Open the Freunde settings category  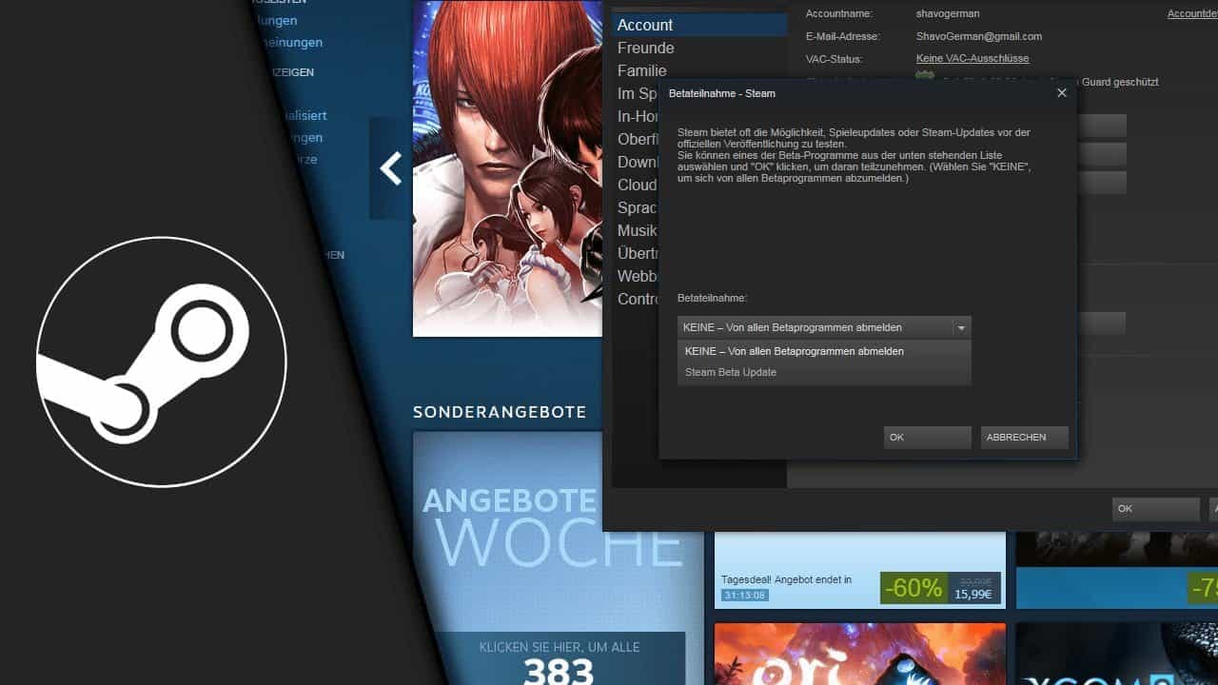646,48
